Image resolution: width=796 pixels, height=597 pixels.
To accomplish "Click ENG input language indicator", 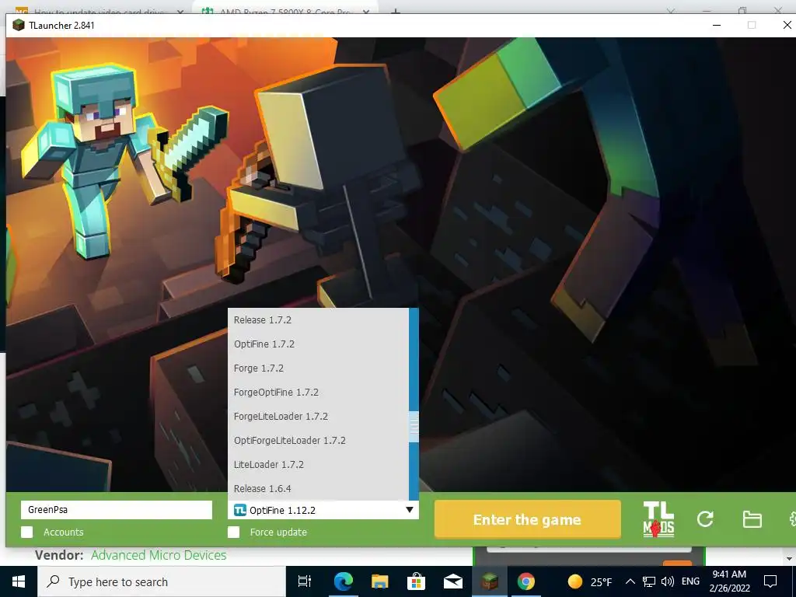I will point(690,581).
